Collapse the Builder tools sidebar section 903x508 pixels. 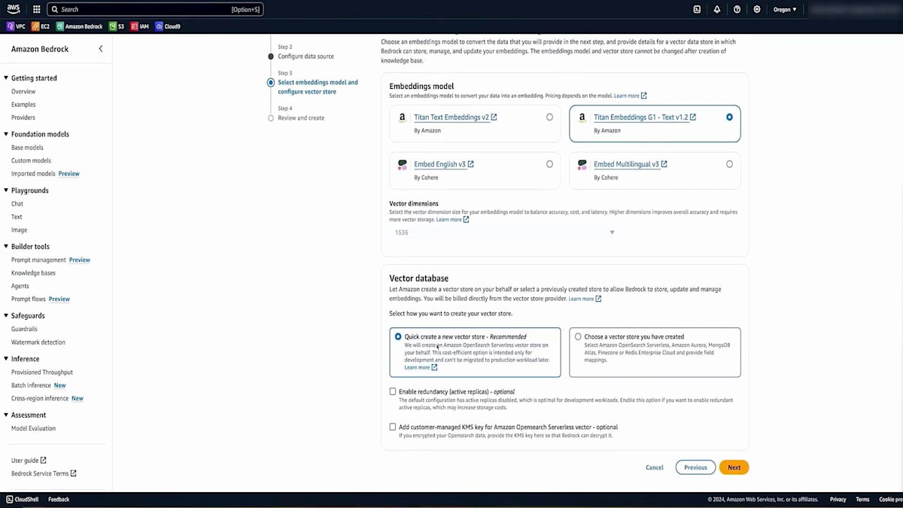coord(6,246)
